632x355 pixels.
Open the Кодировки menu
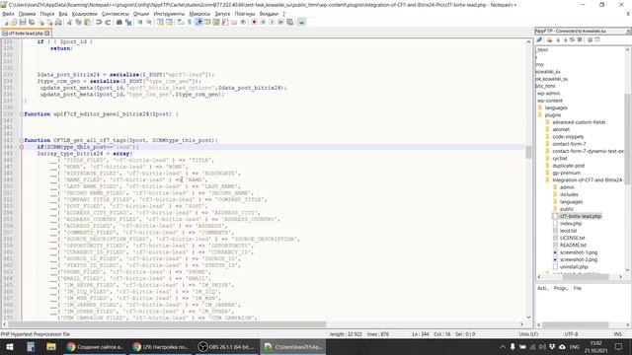point(85,14)
